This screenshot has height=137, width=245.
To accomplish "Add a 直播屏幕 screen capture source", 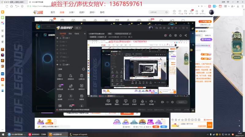I will 108,102.
